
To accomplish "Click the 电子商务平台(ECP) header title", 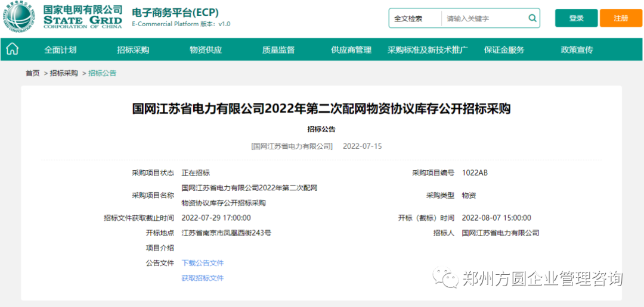I will tap(175, 12).
